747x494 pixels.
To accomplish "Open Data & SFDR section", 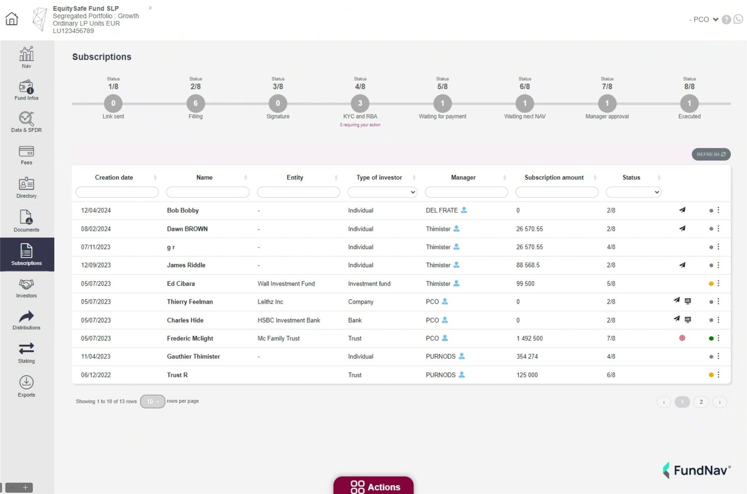I will click(x=27, y=122).
